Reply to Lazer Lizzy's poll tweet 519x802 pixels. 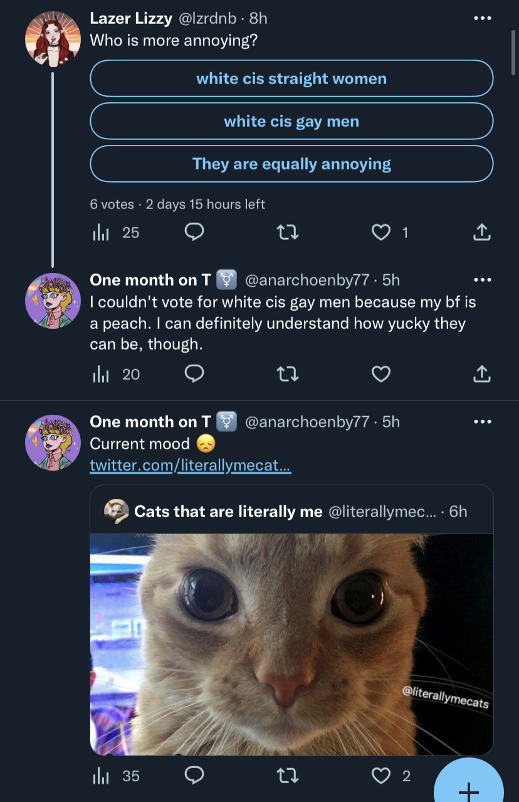(194, 233)
